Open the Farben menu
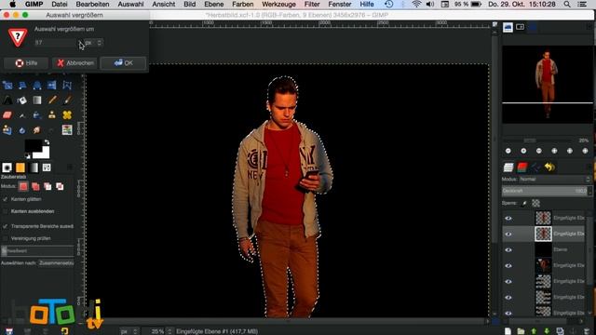The height and width of the screenshot is (335, 596). (x=242, y=4)
